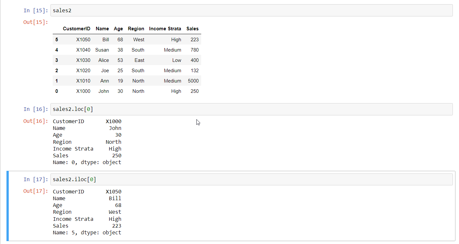Viewport: 459px width, 244px height.
Task: Click the name Susan in table
Action: [102, 50]
